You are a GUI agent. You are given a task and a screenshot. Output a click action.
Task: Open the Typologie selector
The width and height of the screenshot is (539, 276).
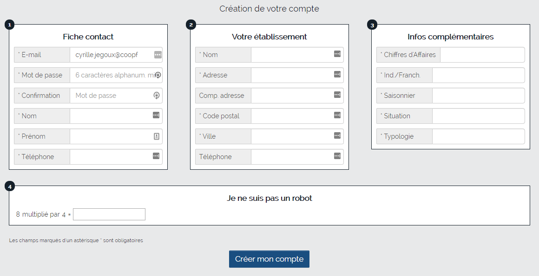point(479,136)
